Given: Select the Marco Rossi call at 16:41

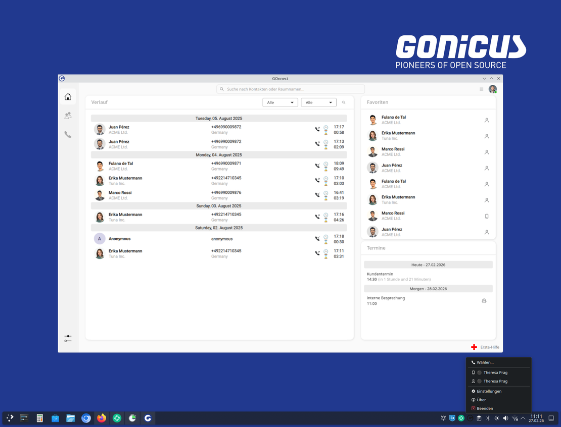Looking at the screenshot, I should [x=219, y=195].
